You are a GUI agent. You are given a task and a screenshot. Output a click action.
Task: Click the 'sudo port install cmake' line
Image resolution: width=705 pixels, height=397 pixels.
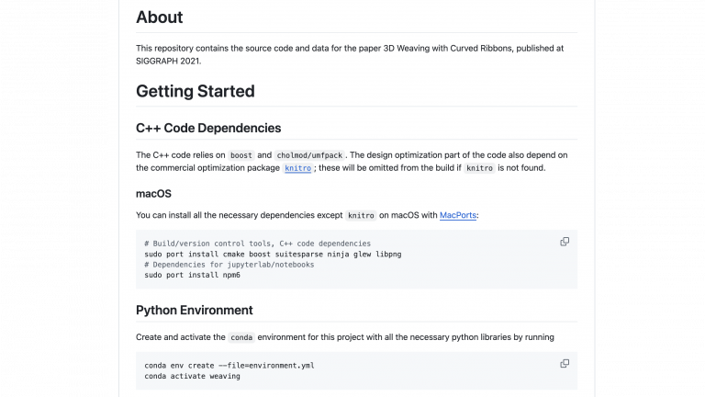(x=273, y=254)
